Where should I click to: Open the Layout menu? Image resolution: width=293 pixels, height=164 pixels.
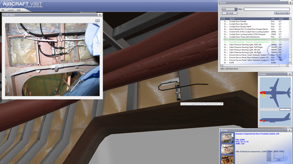pos(11,10)
